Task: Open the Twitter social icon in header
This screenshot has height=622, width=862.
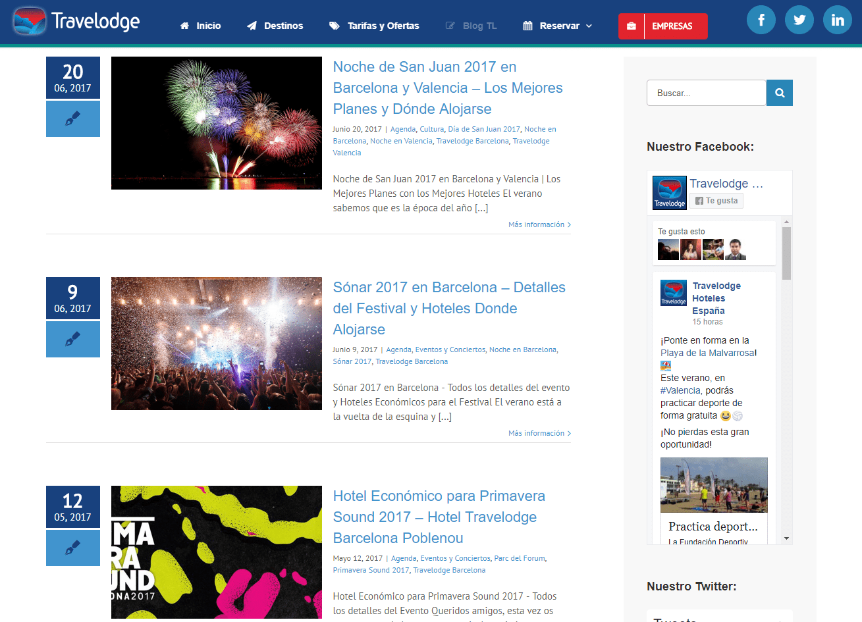Action: (x=799, y=20)
